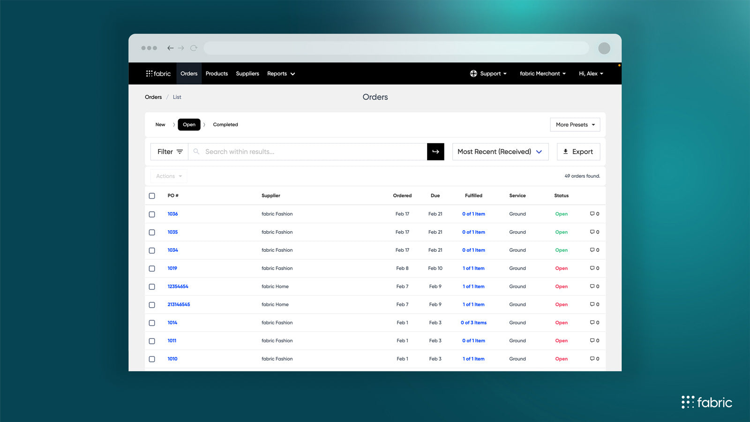Open comments icon for order 1036
This screenshot has height=422, width=750.
click(592, 214)
